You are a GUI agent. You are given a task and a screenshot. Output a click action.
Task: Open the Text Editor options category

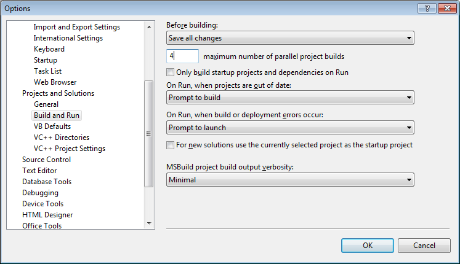click(x=39, y=171)
